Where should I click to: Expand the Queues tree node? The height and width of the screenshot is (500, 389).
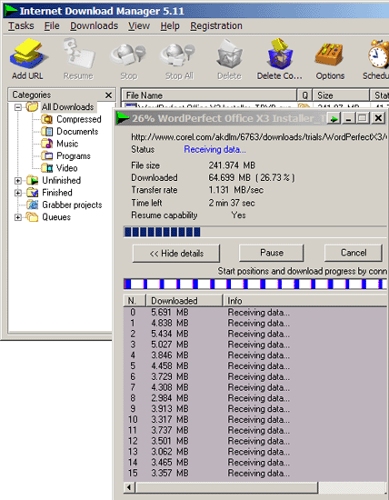click(18, 217)
